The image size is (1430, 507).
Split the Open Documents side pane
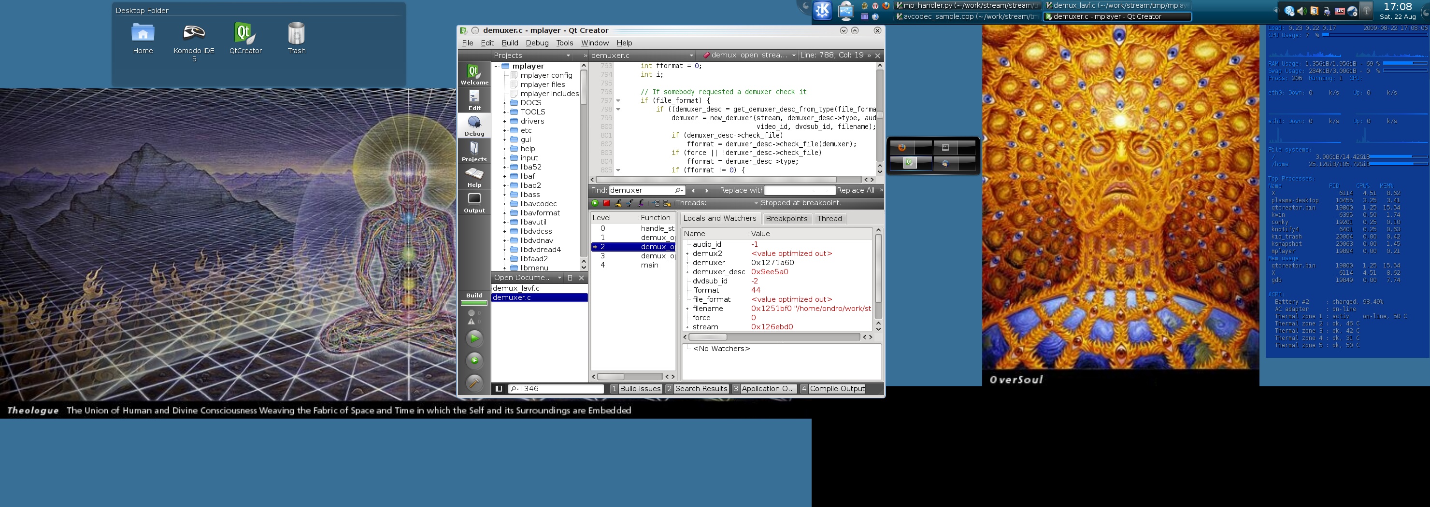pos(570,278)
